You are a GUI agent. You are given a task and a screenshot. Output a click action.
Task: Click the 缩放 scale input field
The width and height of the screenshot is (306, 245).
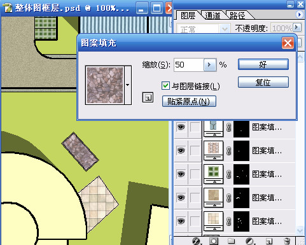[x=189, y=65]
